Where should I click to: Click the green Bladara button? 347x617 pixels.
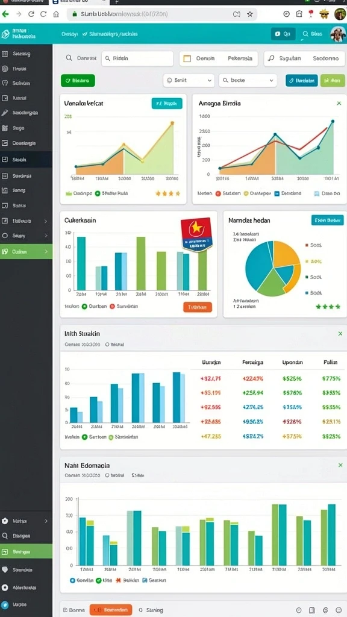78,80
